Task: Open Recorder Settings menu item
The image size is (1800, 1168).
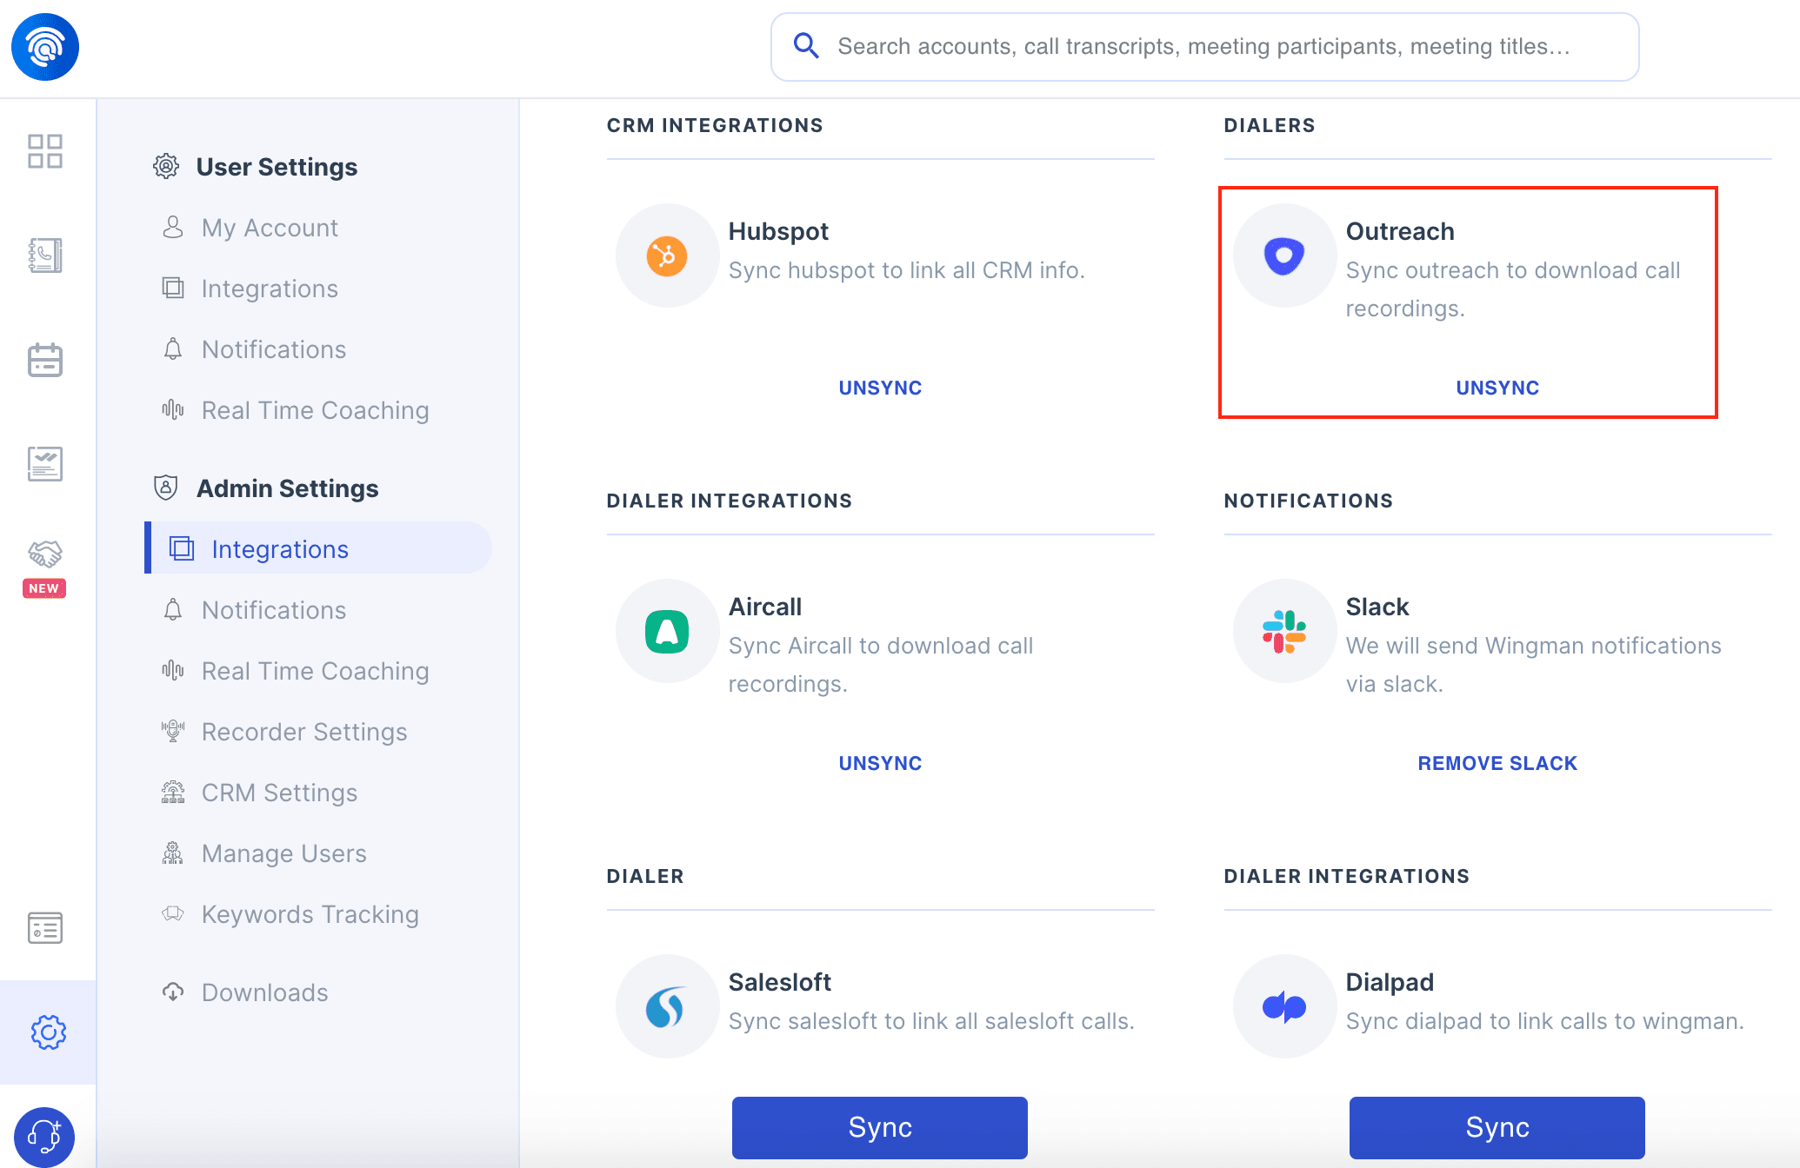Action: click(x=303, y=732)
